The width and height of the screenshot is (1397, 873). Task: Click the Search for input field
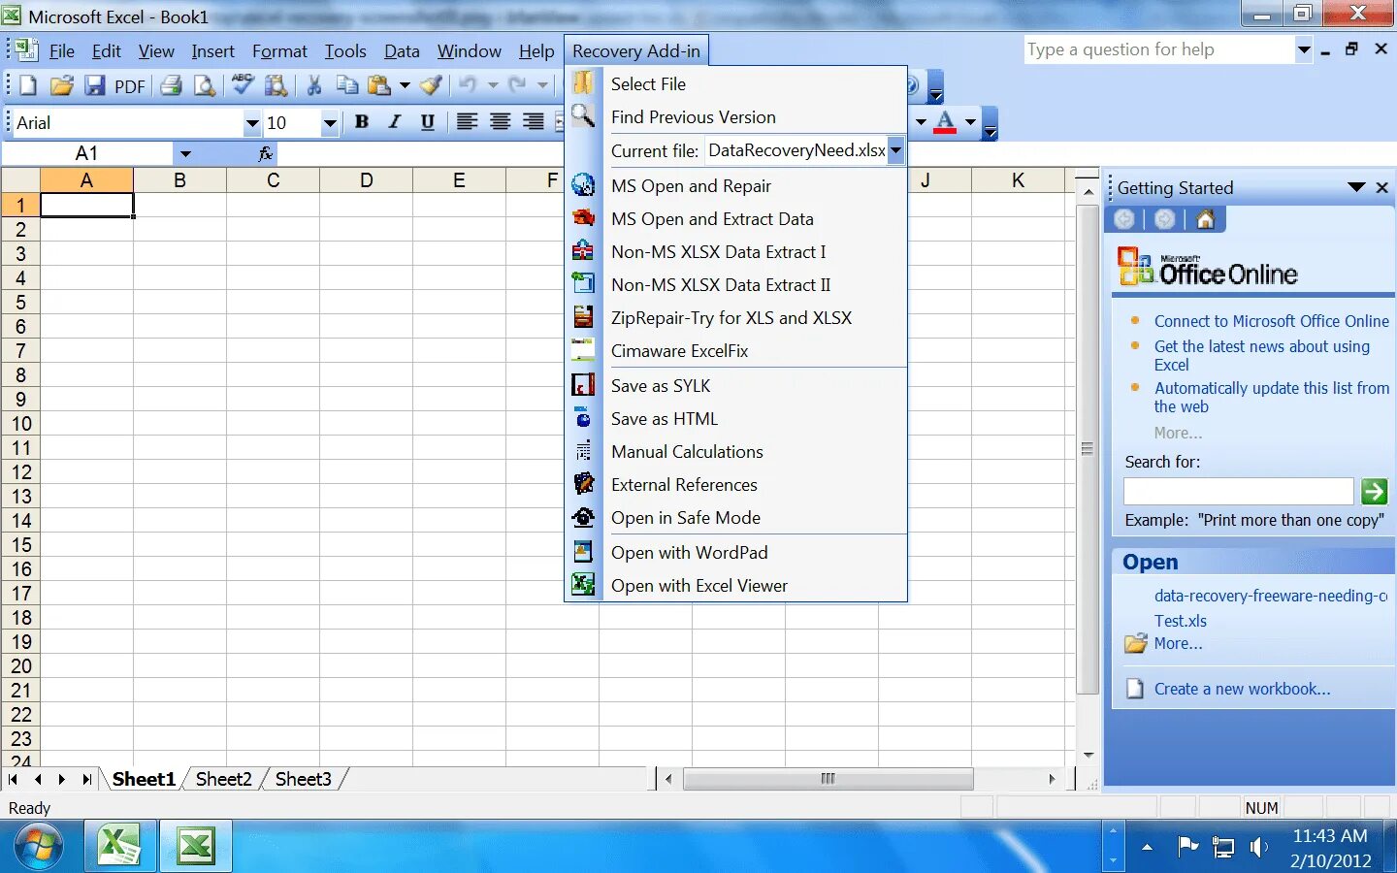coord(1238,492)
